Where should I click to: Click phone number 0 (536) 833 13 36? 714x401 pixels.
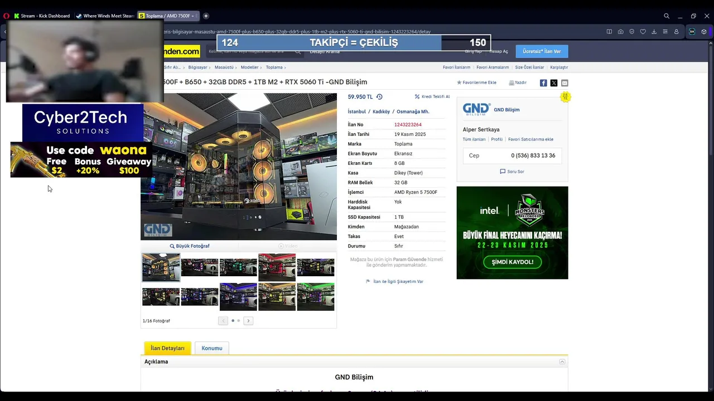click(x=533, y=155)
